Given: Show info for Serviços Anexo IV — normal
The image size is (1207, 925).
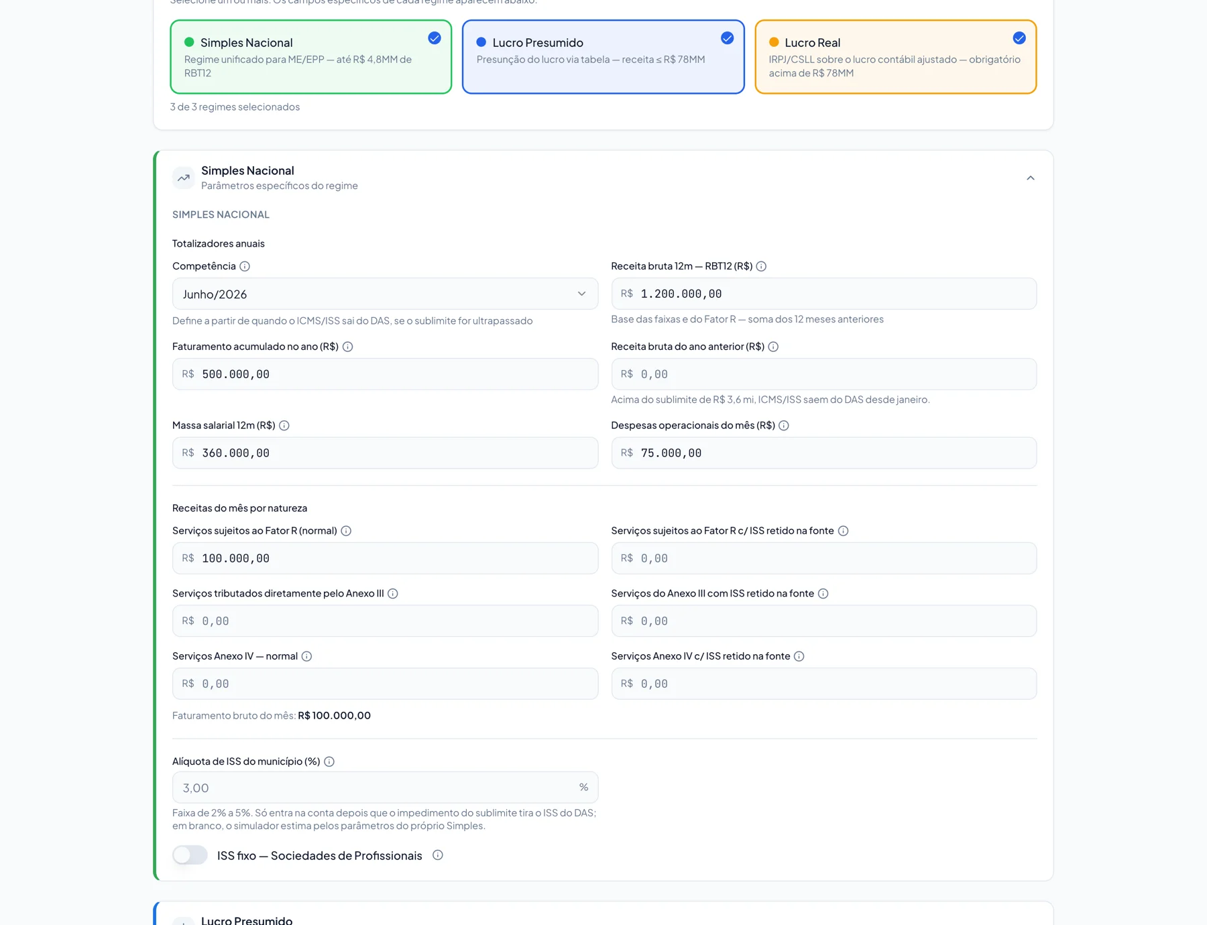Looking at the screenshot, I should [306, 656].
